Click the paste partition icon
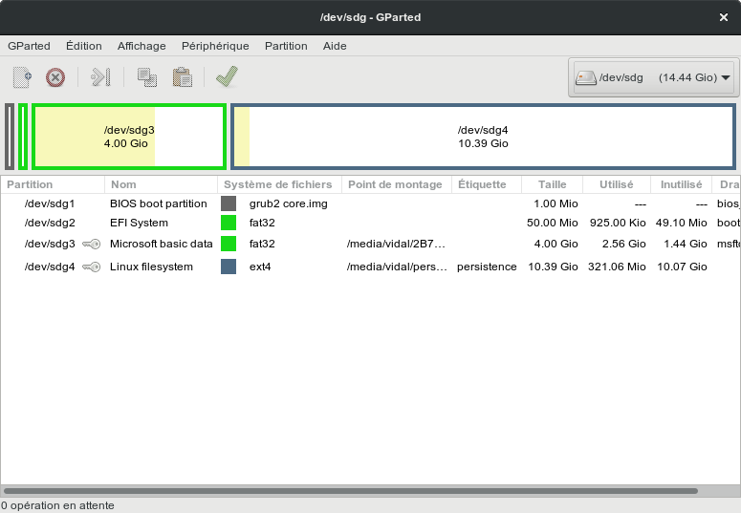 [182, 77]
